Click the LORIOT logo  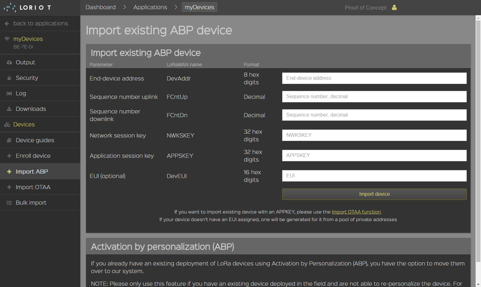point(27,8)
